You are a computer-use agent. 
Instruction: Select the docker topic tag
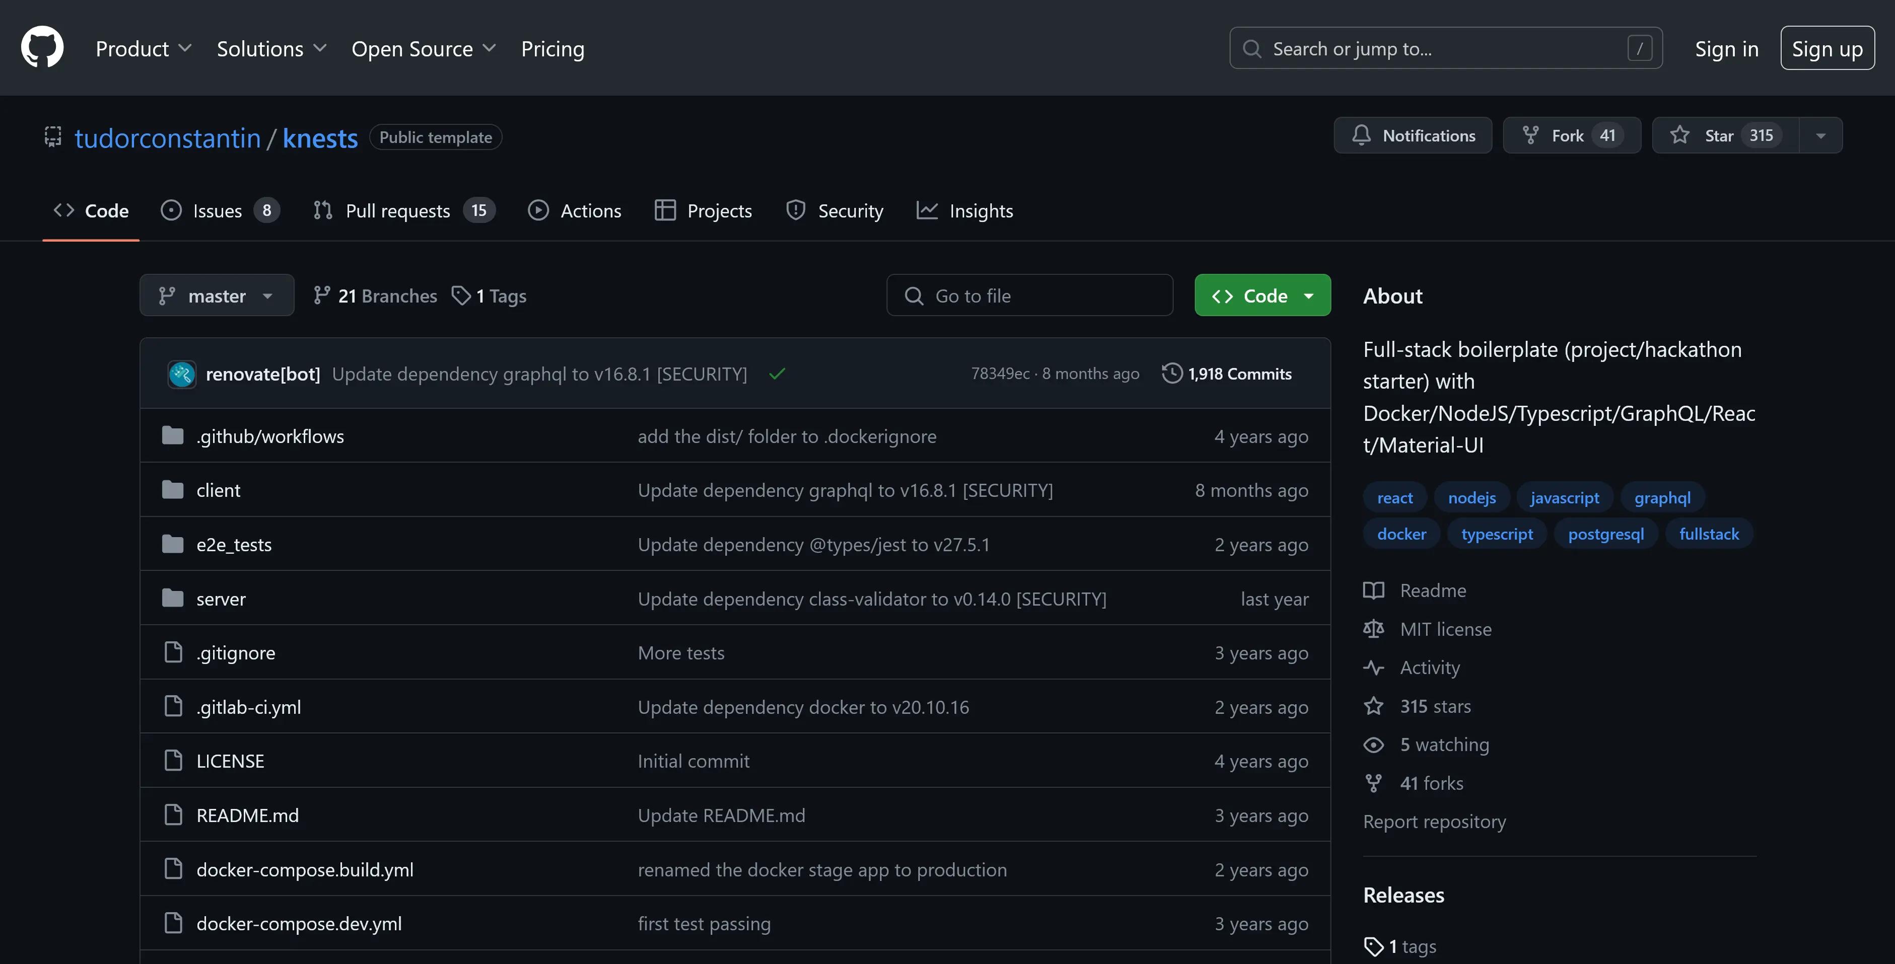1401,534
